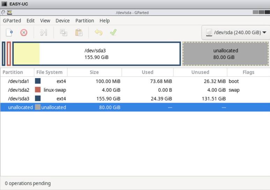Open the View menu
The image size is (270, 190).
click(x=45, y=21)
